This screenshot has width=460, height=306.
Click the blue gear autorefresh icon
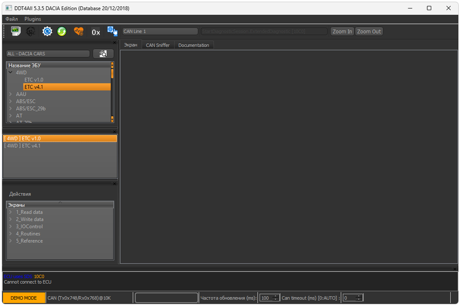click(47, 32)
